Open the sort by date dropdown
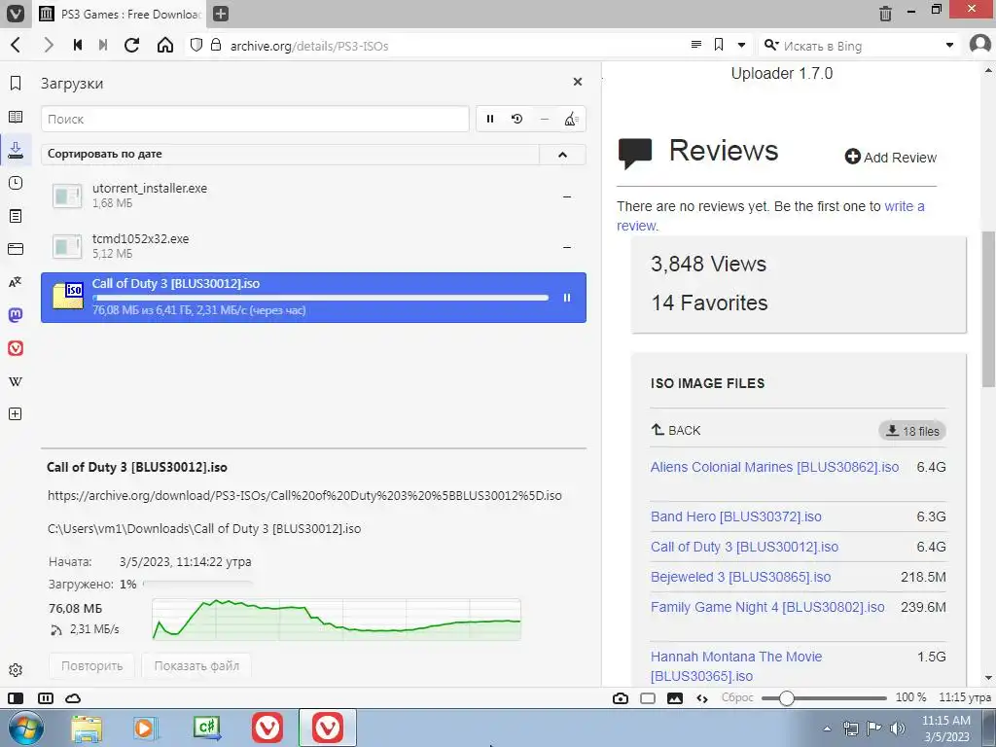 point(290,155)
